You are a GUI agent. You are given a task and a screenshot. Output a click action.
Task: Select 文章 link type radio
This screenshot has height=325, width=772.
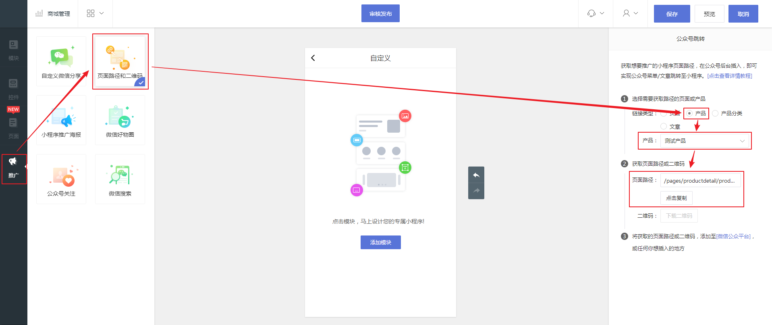(x=664, y=127)
